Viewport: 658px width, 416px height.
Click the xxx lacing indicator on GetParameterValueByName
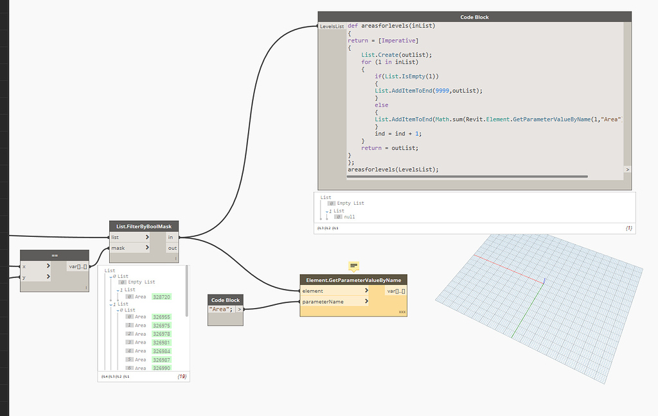click(402, 311)
